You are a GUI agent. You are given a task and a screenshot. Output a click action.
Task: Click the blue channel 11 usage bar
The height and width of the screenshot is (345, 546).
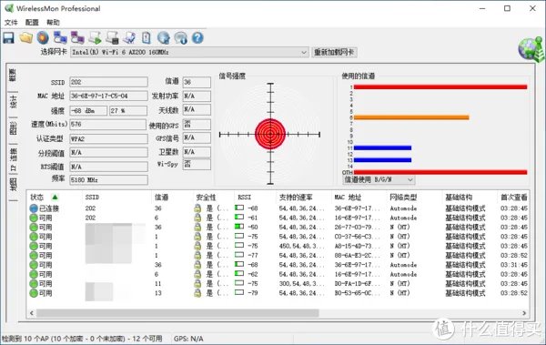click(x=382, y=148)
